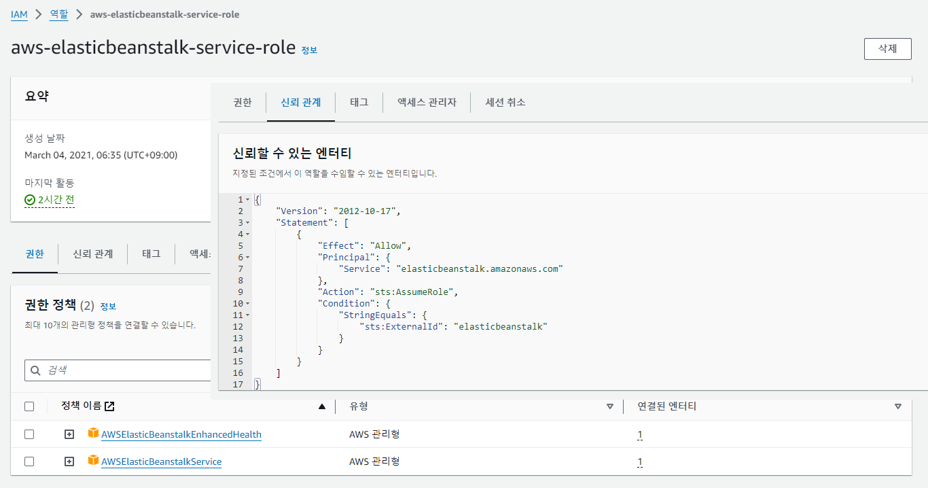Collapse the Statement block at line 3
928x488 pixels.
click(247, 222)
